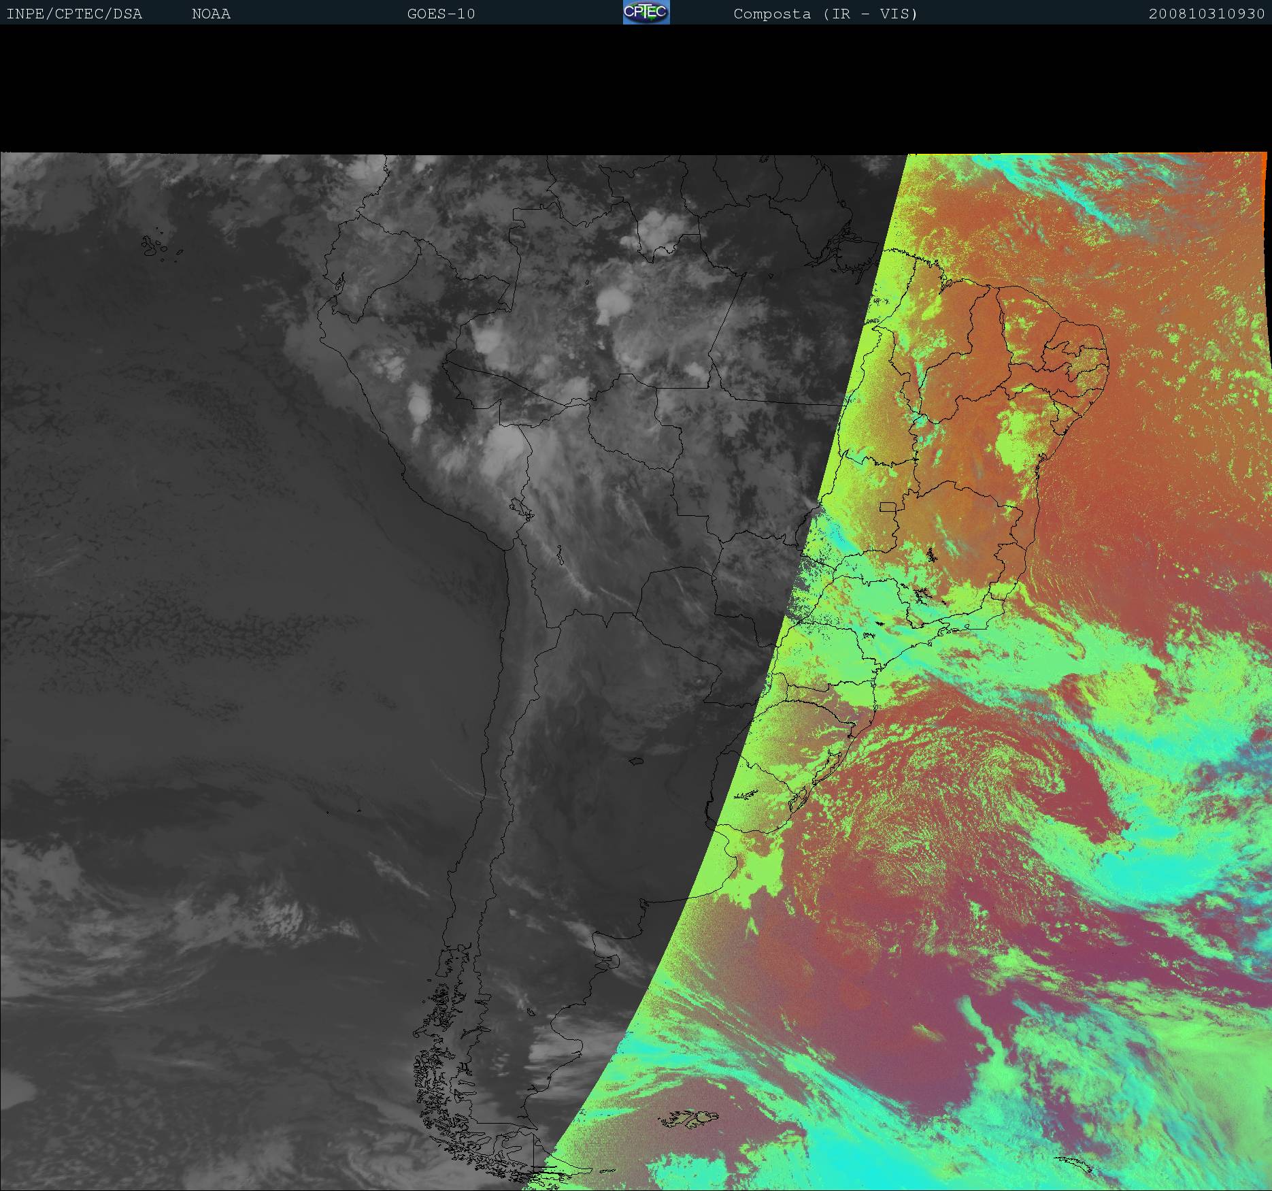The height and width of the screenshot is (1191, 1272).
Task: Click the CPTEC logo in the header
Action: (646, 12)
